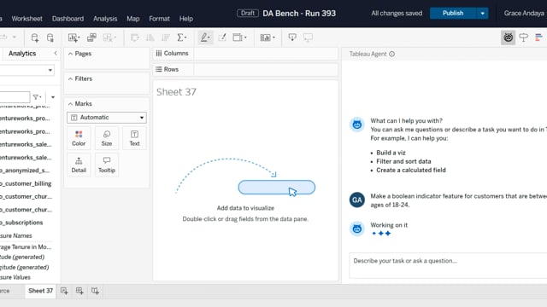Screen dimensions: 547x307
Task: Open the Automatic mark type dropdown
Action: pyautogui.click(x=106, y=118)
